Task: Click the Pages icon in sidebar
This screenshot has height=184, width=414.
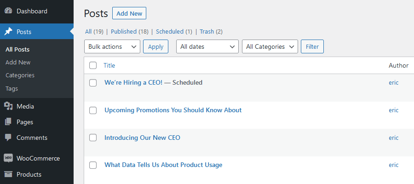Action: pos(8,122)
